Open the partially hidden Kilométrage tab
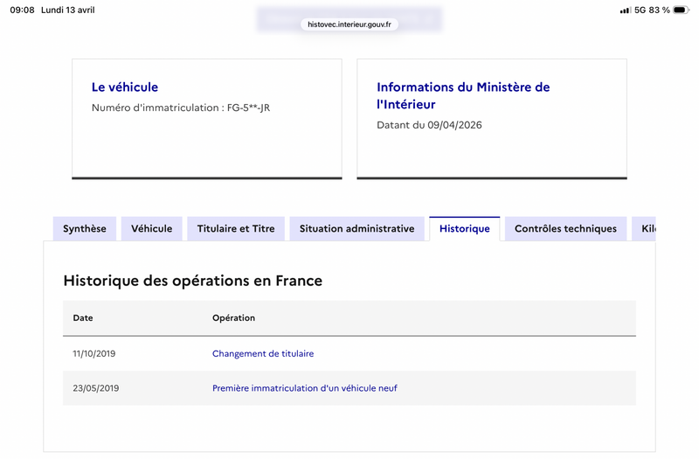 point(644,229)
